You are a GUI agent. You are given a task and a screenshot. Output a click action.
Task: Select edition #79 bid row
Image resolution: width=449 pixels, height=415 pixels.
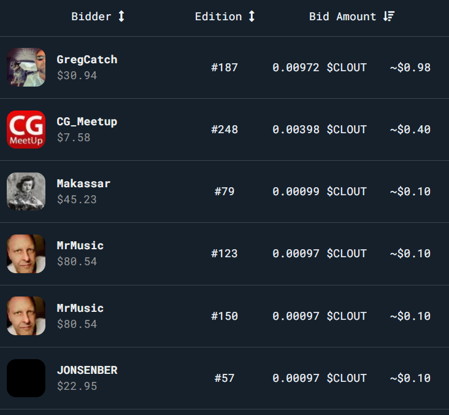coord(224,192)
